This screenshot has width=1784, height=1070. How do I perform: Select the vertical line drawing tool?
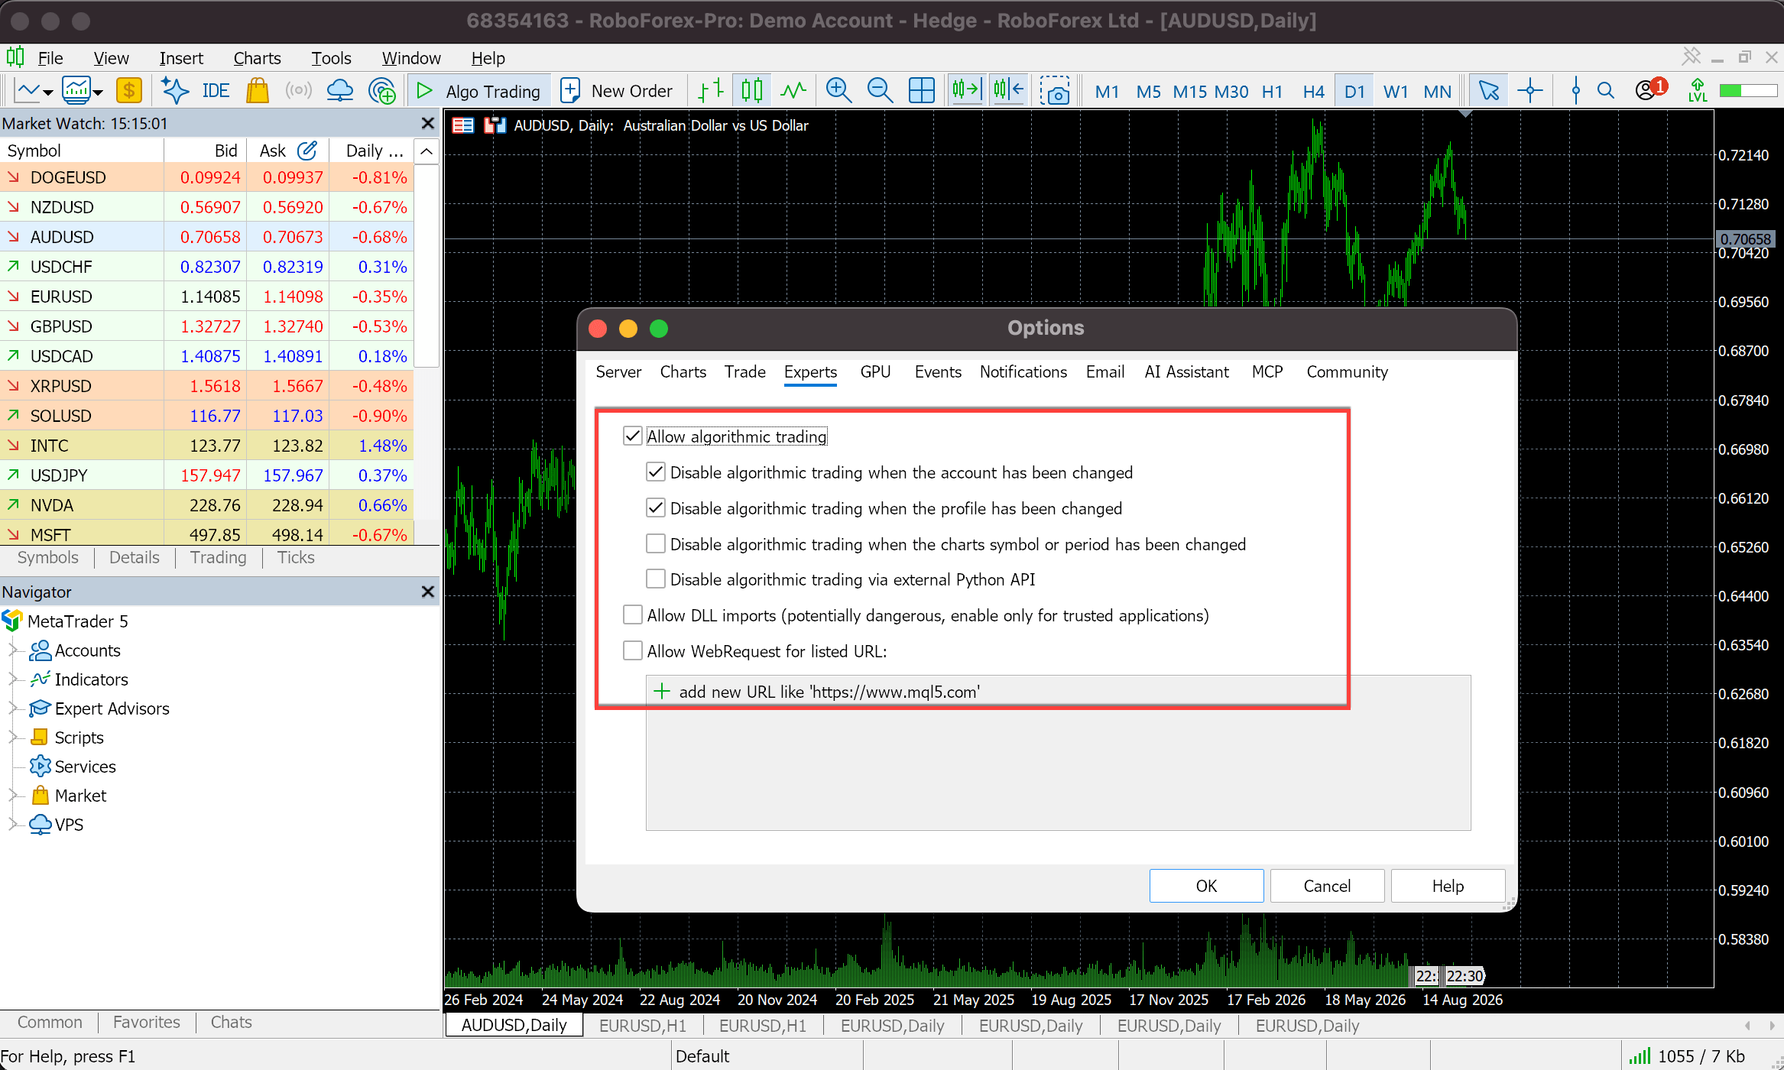pos(1575,91)
